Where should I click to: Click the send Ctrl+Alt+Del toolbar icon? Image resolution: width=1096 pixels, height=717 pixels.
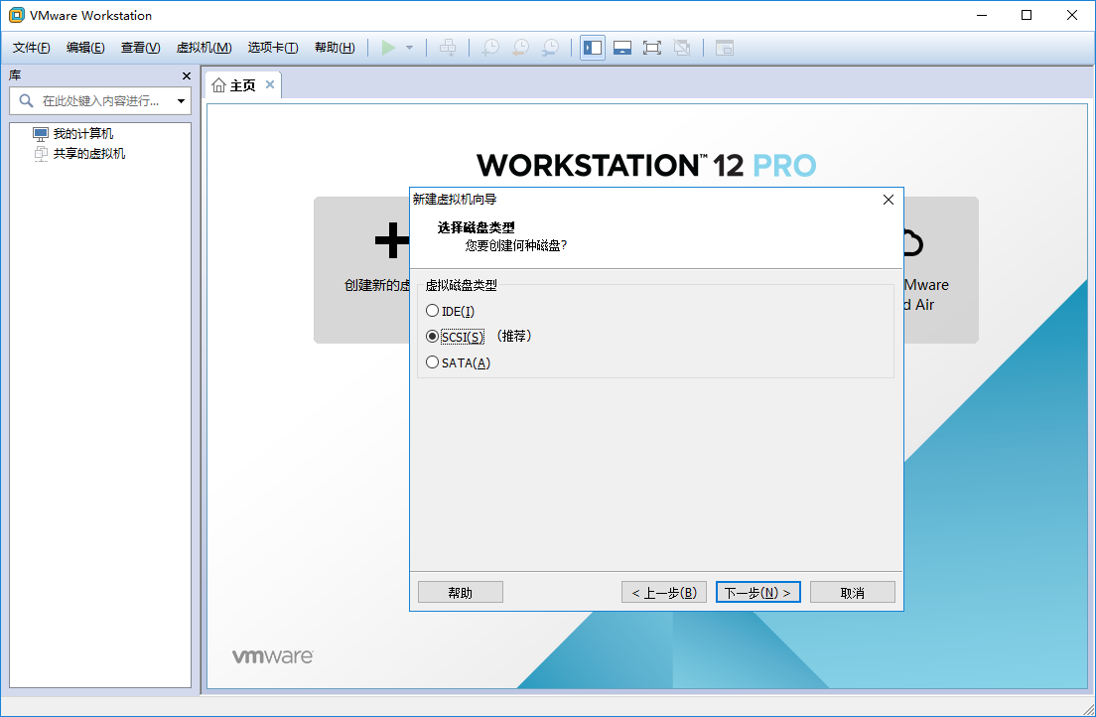point(448,48)
